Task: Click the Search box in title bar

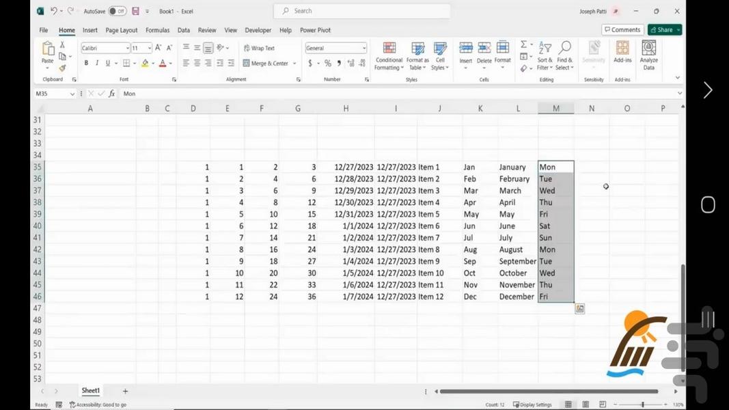Action: tap(362, 11)
